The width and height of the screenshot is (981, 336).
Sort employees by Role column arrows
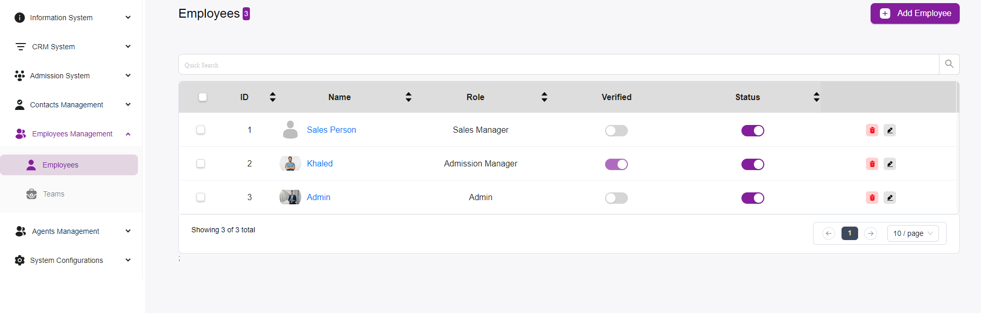(x=544, y=97)
